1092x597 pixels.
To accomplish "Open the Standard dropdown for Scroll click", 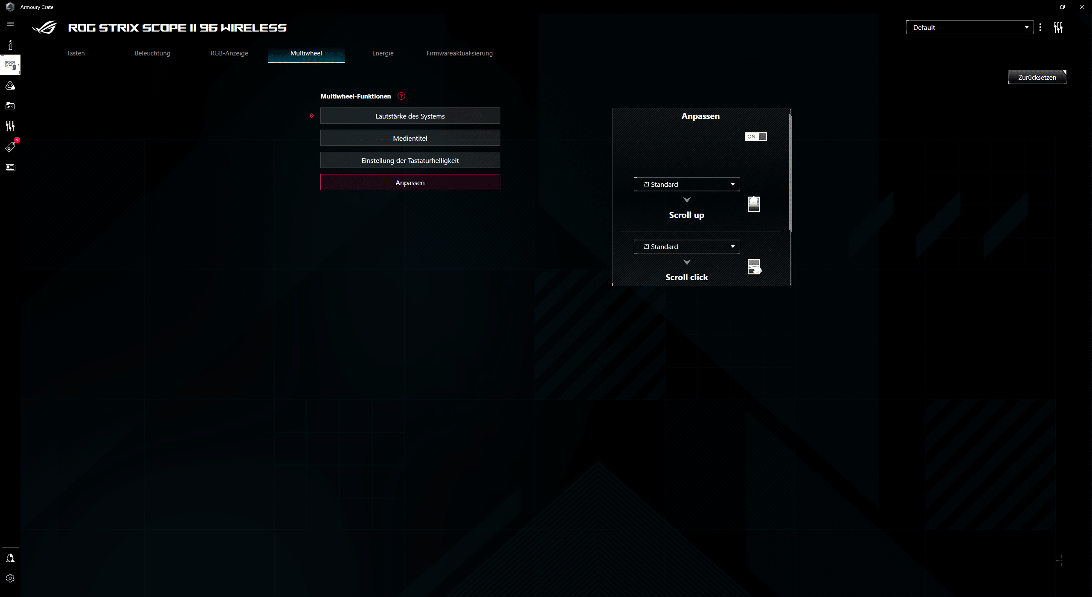I will click(x=686, y=246).
